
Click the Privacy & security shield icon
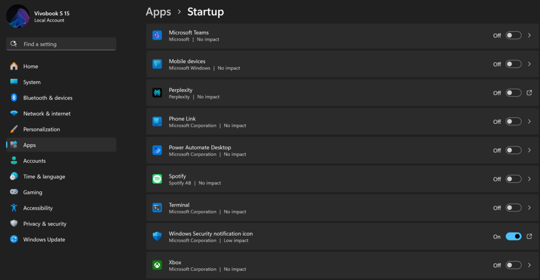(14, 224)
